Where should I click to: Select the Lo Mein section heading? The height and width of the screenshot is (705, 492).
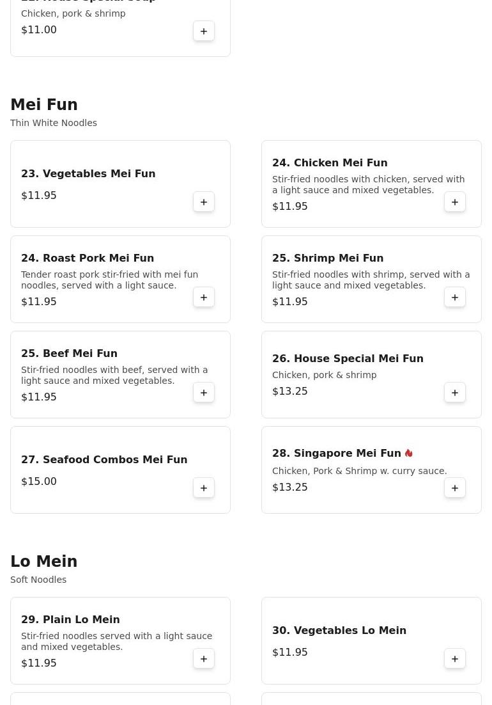(44, 561)
